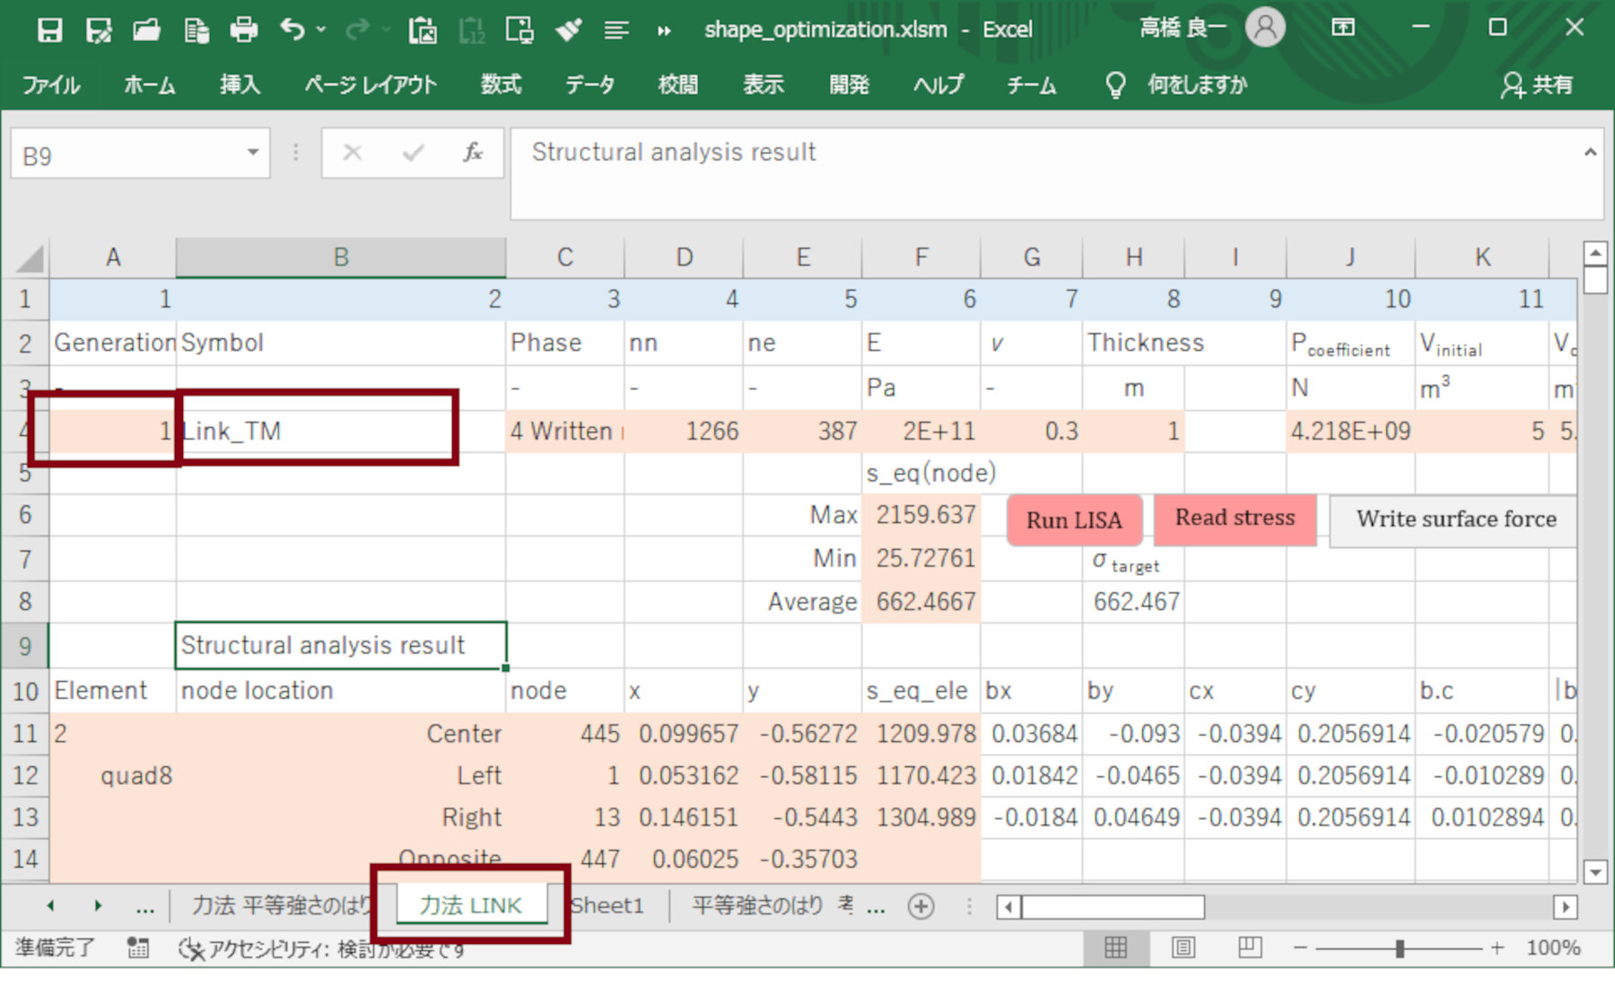Click the 共有 share button

click(x=1537, y=85)
